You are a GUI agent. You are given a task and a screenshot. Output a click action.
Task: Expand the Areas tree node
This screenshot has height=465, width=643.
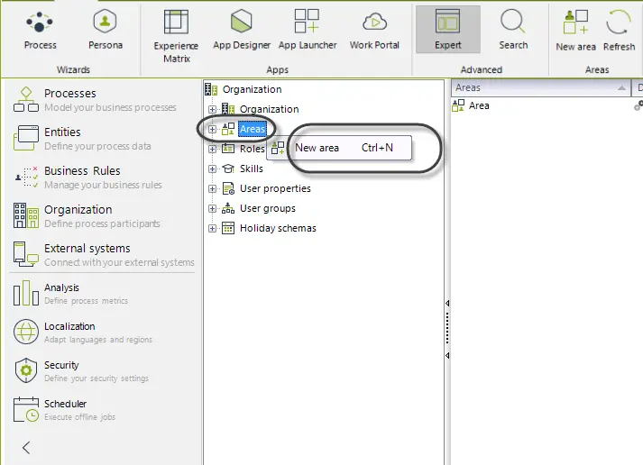[212, 130]
